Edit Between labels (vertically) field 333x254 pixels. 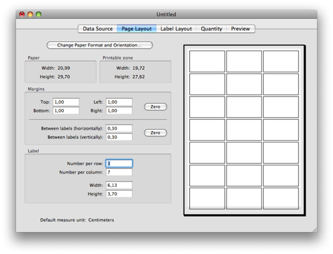point(119,137)
